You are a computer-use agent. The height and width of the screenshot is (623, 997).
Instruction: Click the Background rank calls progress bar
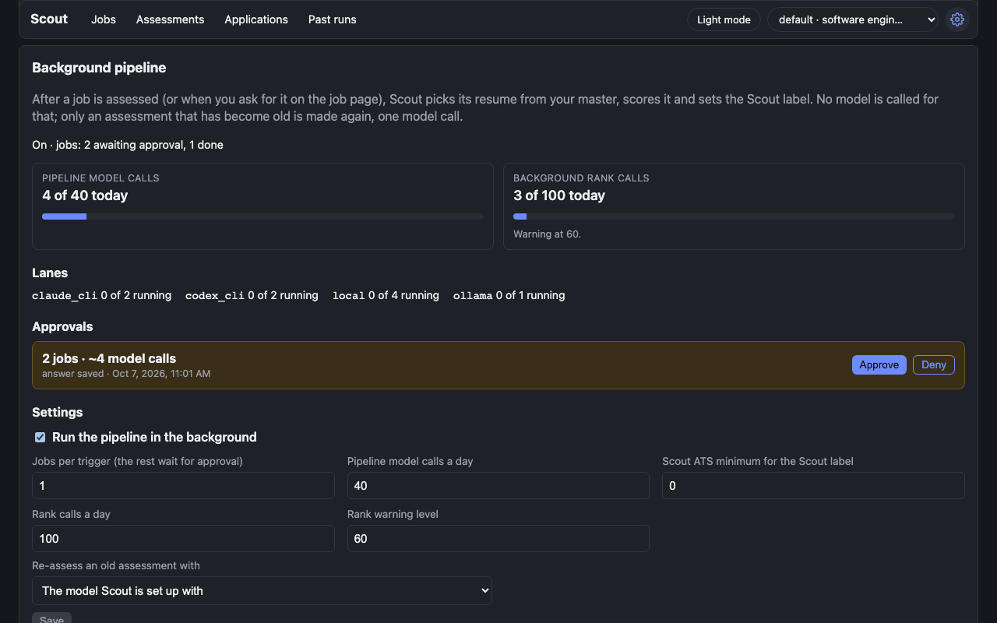click(x=734, y=216)
